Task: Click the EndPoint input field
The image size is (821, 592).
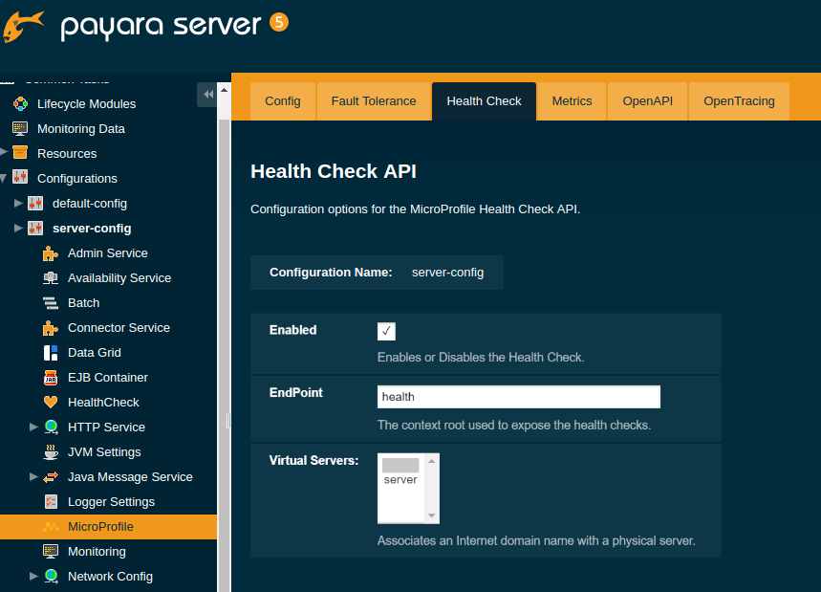Action: click(x=519, y=397)
